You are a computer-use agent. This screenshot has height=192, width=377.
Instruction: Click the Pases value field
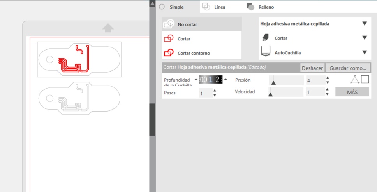[206, 93]
